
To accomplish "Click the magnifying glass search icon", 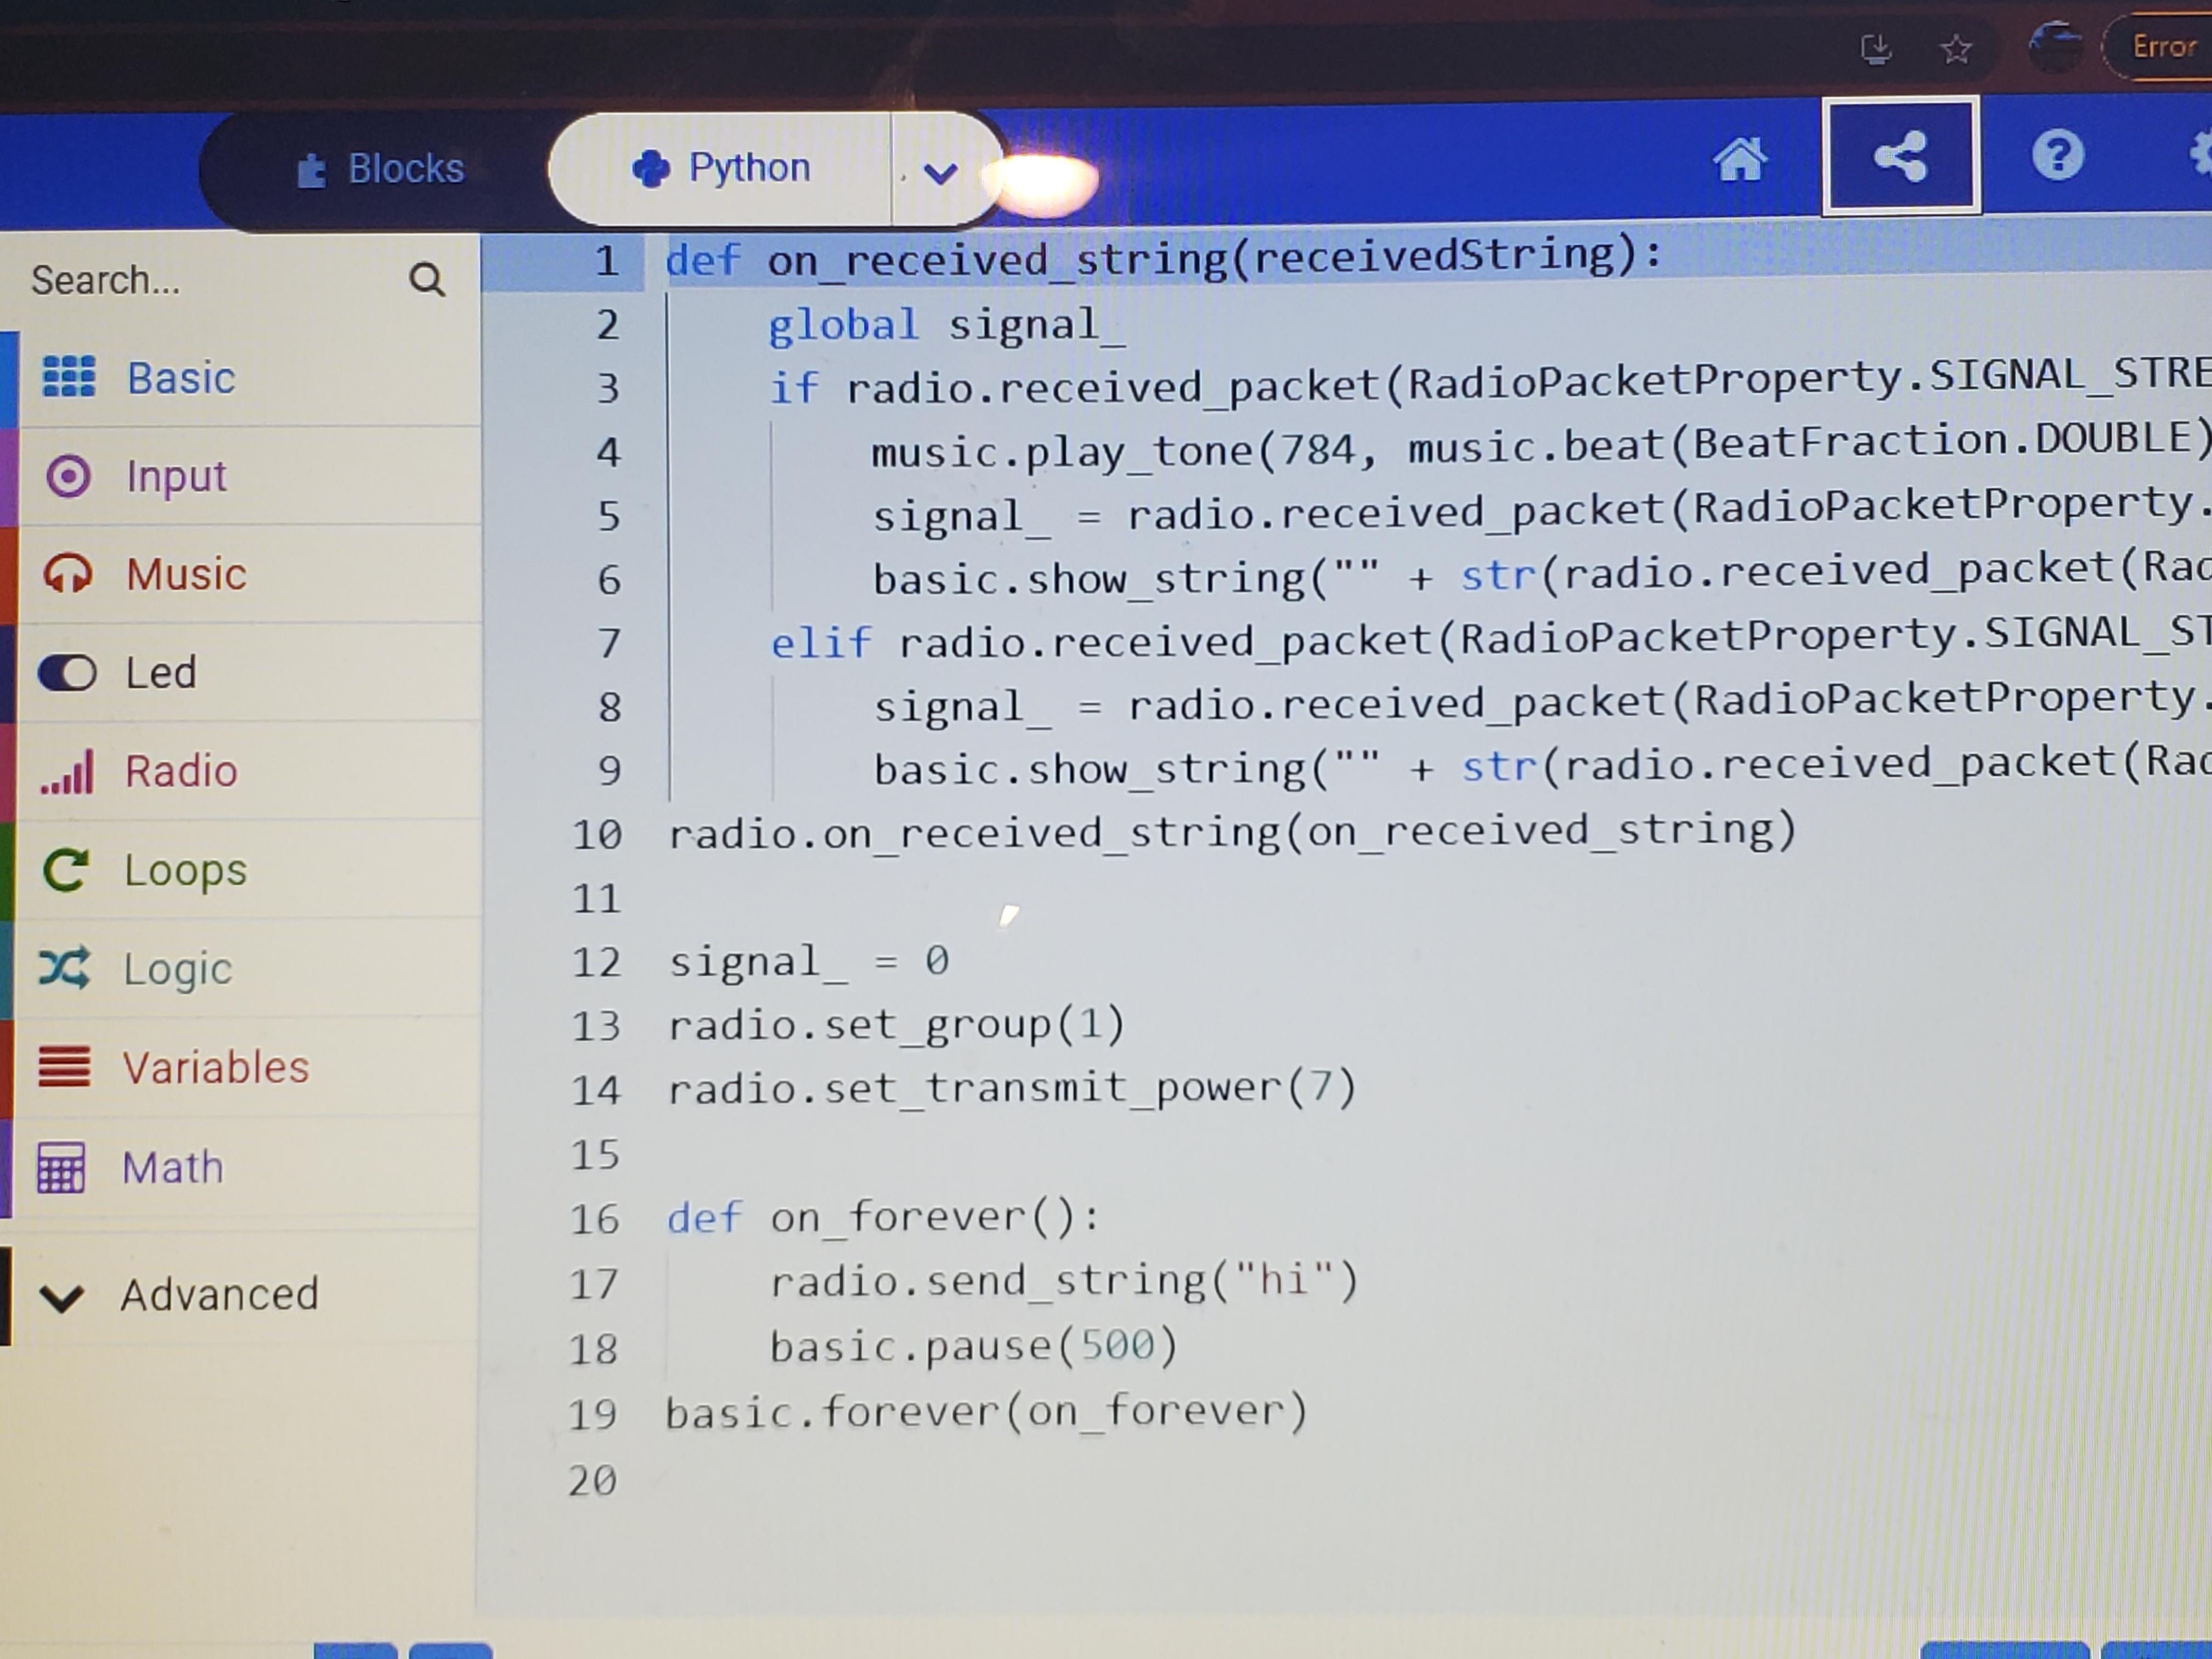I will (427, 280).
